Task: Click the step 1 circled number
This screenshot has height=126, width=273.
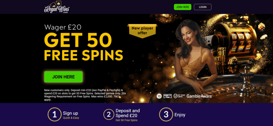Action: [54, 115]
